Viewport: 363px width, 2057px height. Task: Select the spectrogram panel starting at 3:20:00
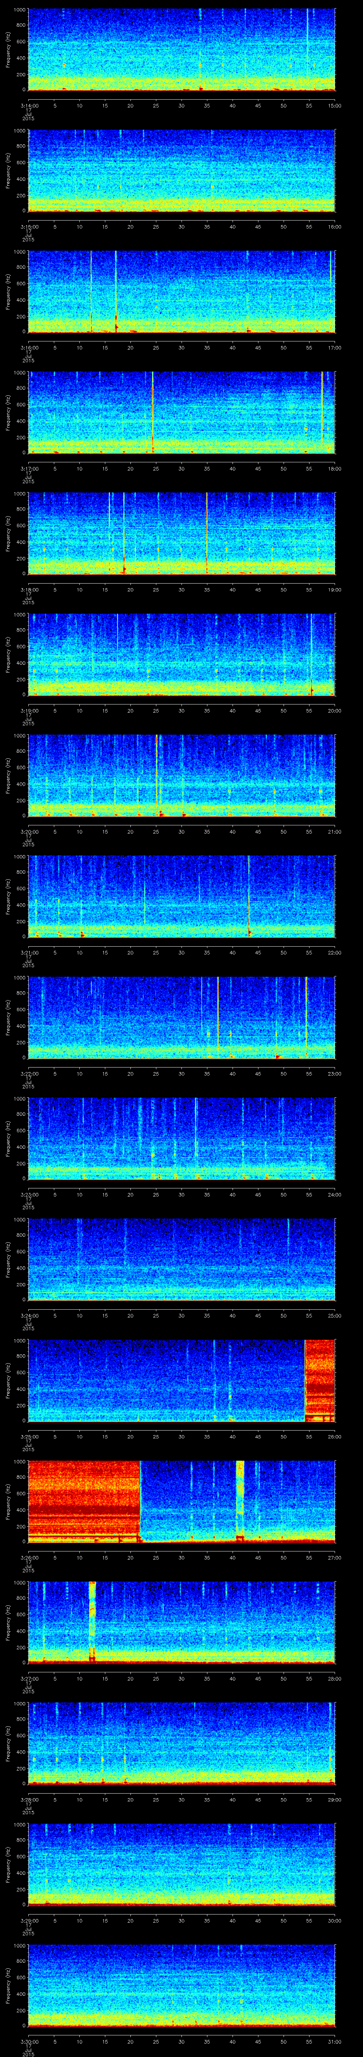(x=182, y=775)
